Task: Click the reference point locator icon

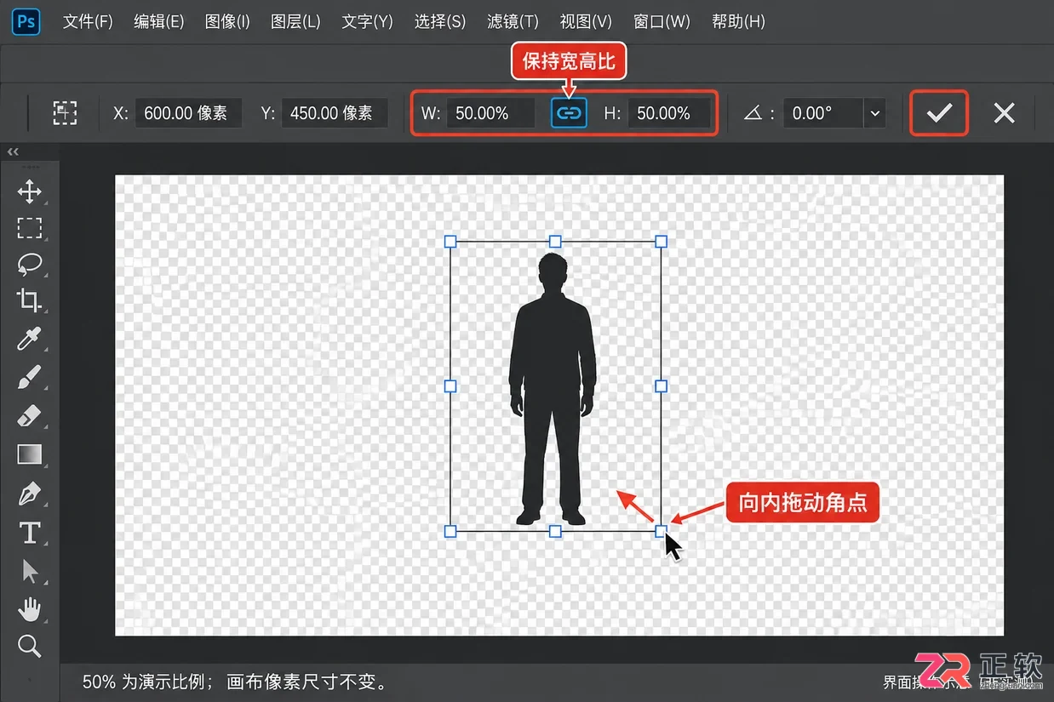Action: (x=65, y=113)
